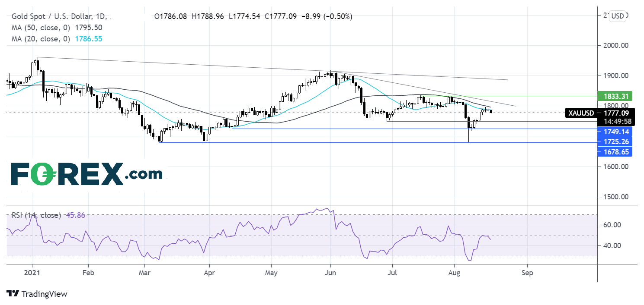Click the L1774.54 low value

(244, 17)
